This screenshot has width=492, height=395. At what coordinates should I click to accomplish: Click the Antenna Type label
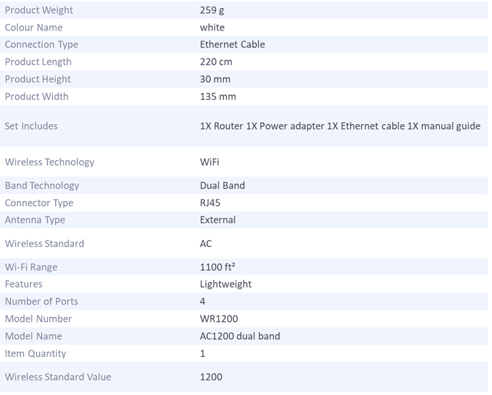(x=35, y=220)
